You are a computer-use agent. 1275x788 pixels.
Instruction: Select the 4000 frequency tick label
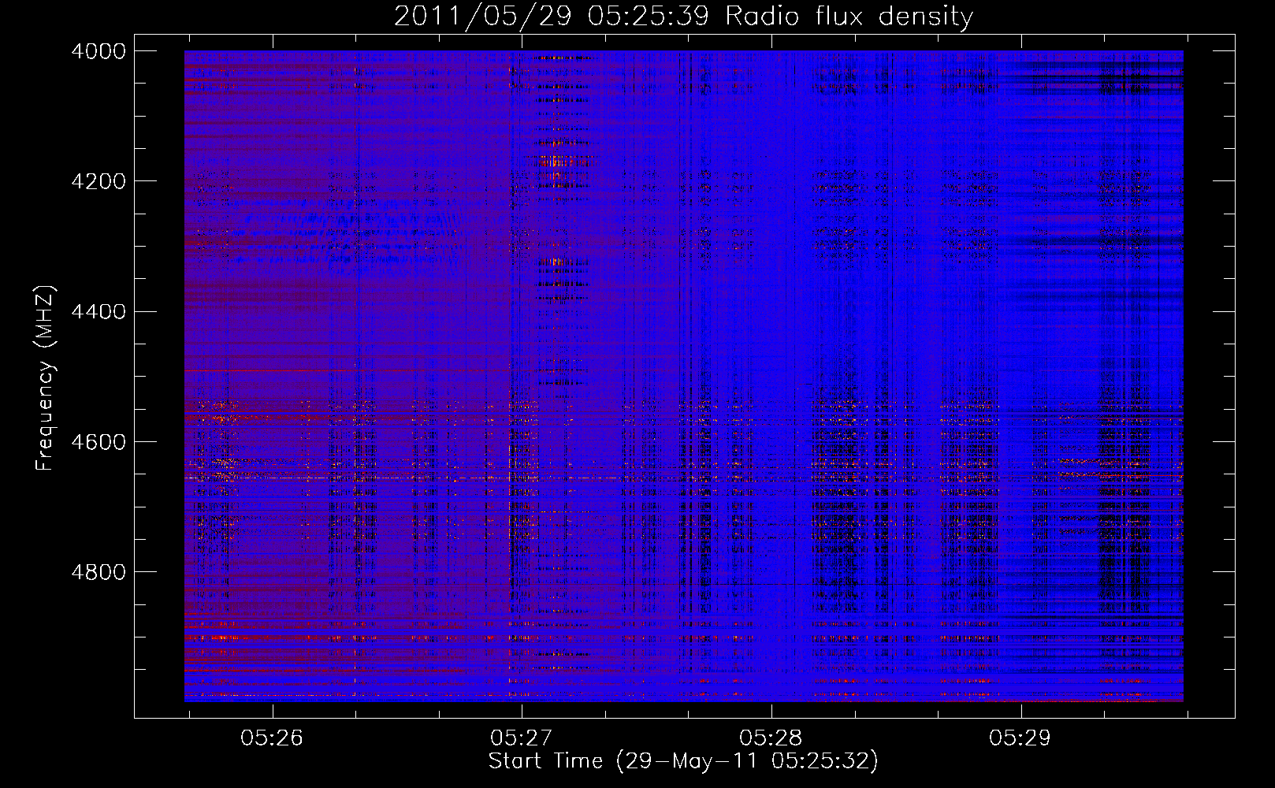99,51
